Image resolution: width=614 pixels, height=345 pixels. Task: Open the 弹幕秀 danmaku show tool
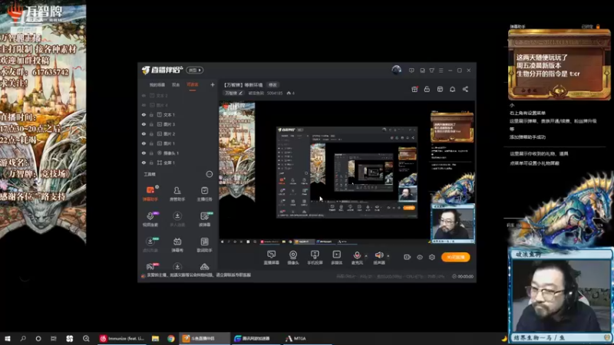coord(177,245)
